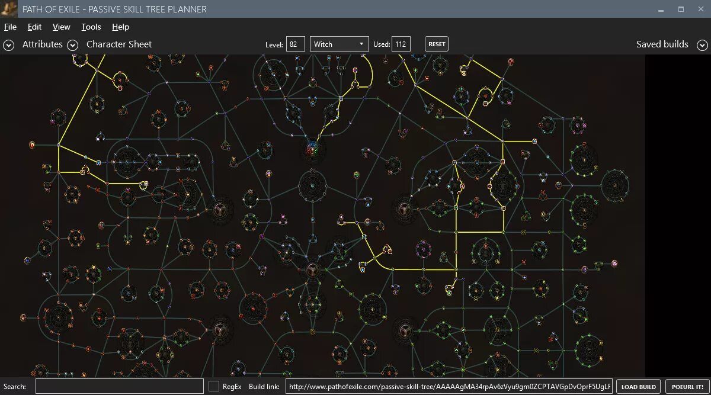Select the class start emblem lower-left of center
711x395 pixels.
click(220, 329)
